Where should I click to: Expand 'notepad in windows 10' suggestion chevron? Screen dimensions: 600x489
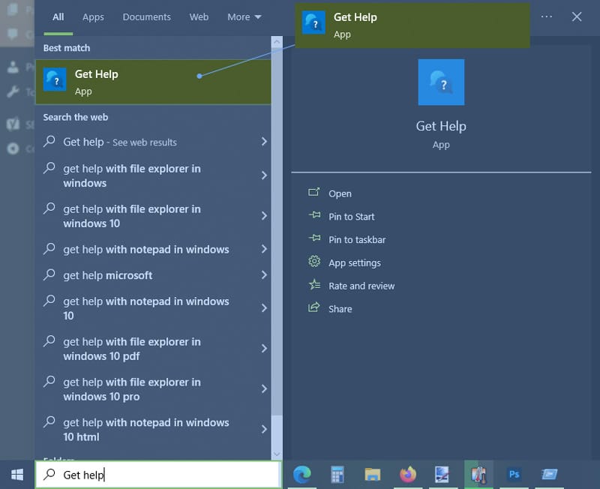[x=264, y=308]
